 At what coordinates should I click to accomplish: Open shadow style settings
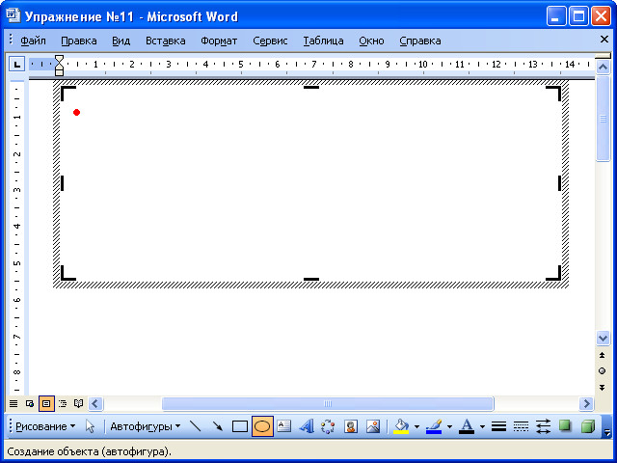pos(565,426)
